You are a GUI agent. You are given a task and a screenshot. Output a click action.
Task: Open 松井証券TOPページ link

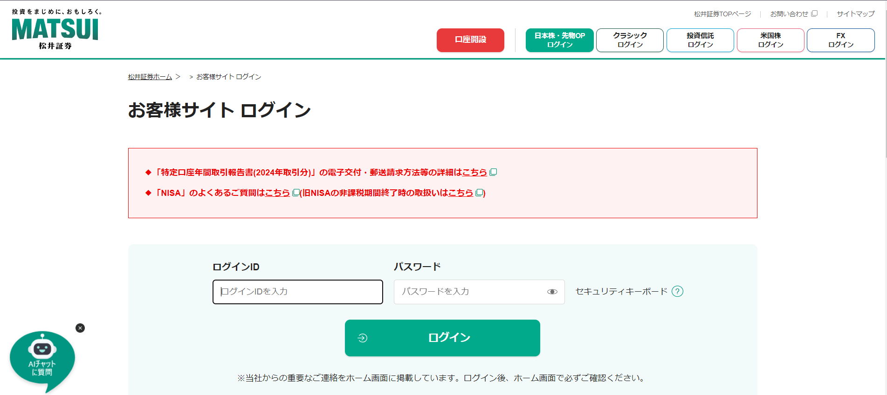(x=722, y=14)
